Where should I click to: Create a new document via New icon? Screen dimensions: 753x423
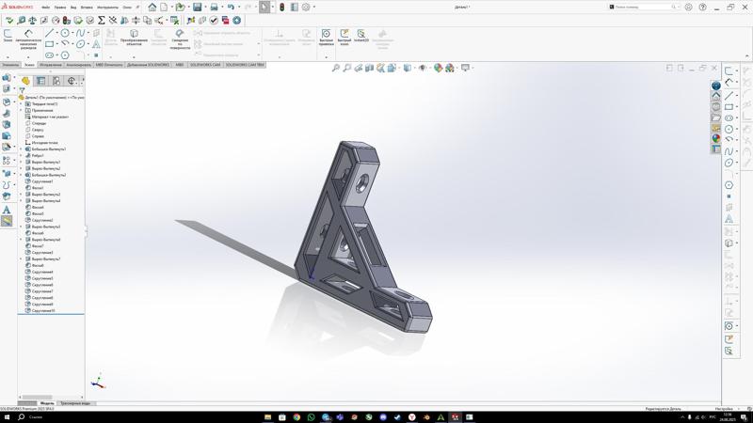(164, 8)
